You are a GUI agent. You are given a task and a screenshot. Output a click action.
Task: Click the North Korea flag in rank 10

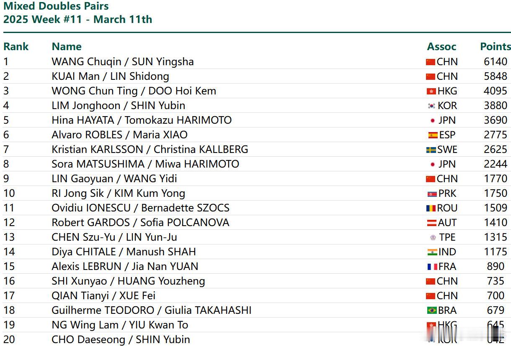pos(432,193)
